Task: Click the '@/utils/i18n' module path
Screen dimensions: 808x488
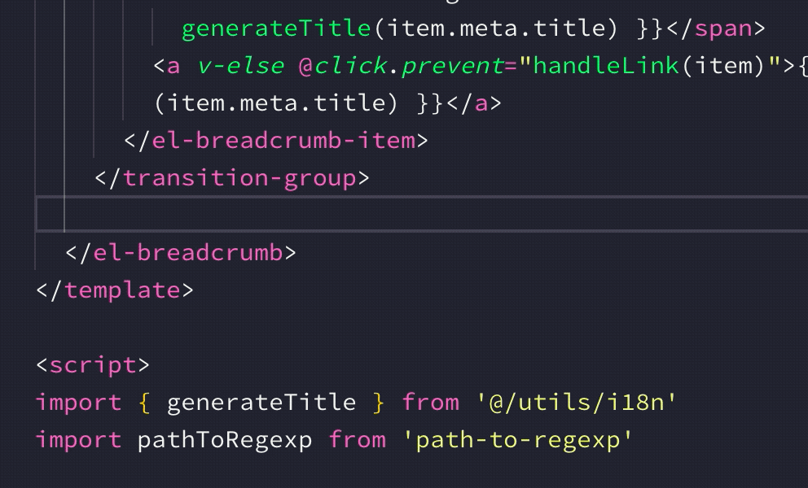Action: (576, 403)
